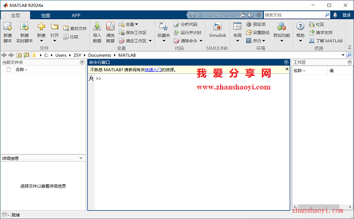Click the 打开 folder icon
Screen dimensions: 354x219
point(55,27)
